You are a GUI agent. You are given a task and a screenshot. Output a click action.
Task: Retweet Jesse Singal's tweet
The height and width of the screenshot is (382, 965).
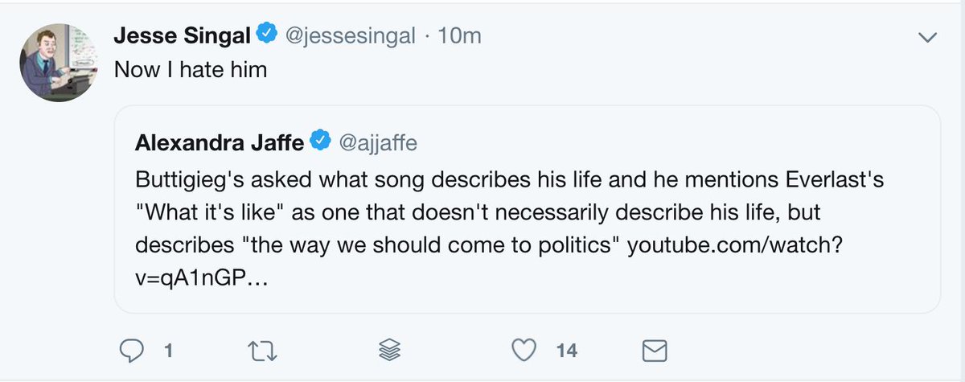[261, 350]
